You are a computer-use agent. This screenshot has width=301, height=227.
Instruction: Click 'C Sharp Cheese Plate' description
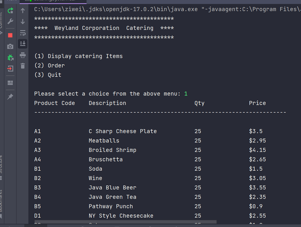pos(123,131)
